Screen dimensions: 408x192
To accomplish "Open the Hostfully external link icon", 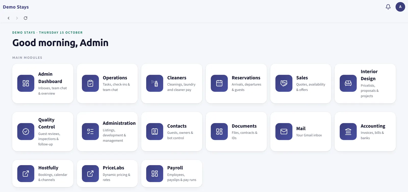I will 26,174.
